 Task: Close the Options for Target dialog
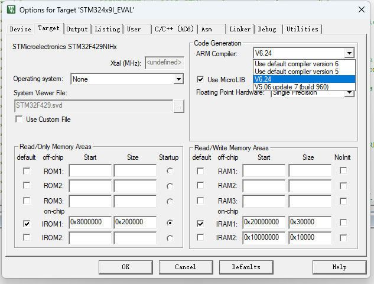[362, 9]
